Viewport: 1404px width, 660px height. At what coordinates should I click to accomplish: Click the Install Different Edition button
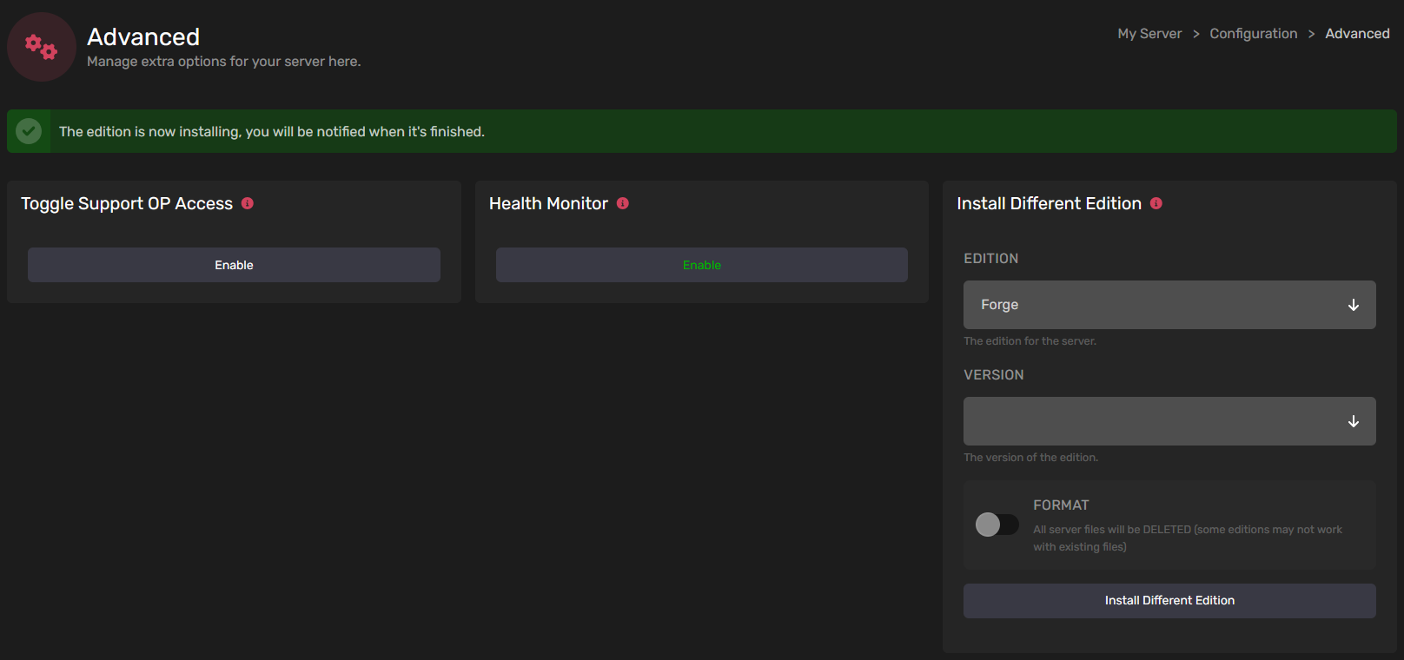pyautogui.click(x=1169, y=601)
